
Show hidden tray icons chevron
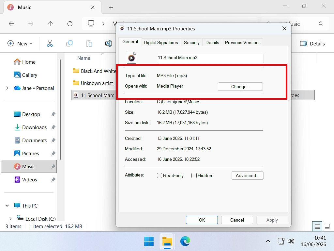tap(268, 242)
